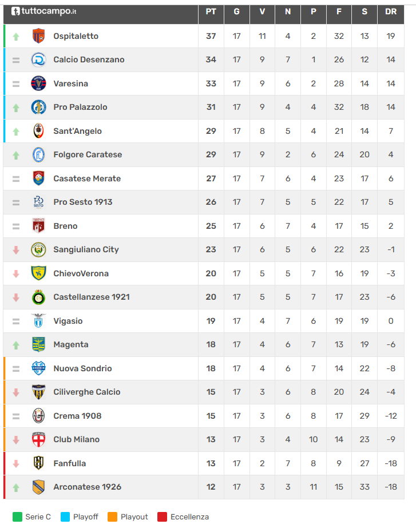Select the Nuova Sondrio team name
416x532 pixels.
82,368
